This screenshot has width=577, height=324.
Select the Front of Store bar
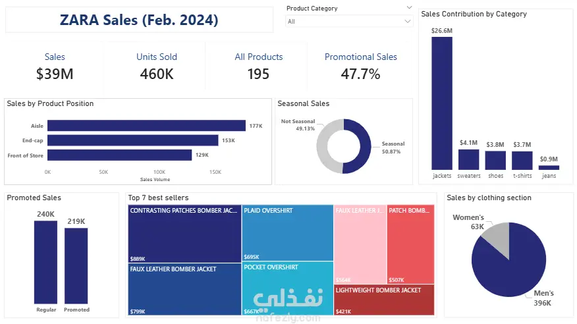pyautogui.click(x=119, y=155)
